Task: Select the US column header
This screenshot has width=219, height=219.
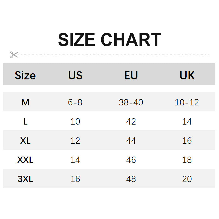Action: [x=75, y=75]
